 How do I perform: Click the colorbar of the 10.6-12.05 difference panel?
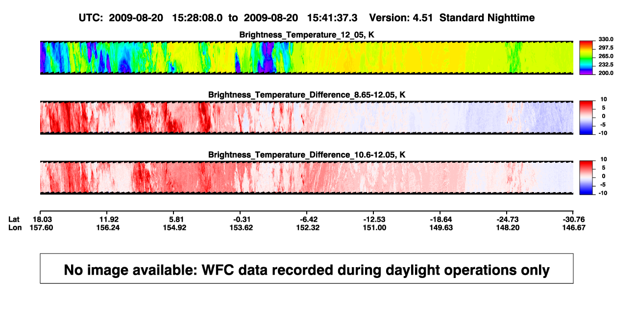pyautogui.click(x=587, y=177)
